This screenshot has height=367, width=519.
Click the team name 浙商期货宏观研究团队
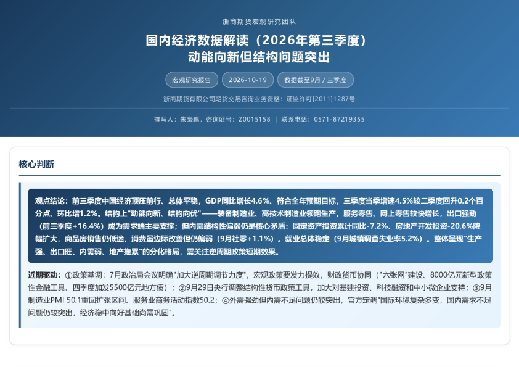click(259, 22)
